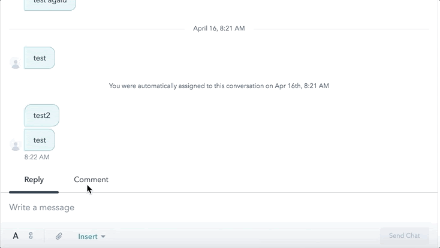Expand the Insert dropdown menu

coord(91,237)
